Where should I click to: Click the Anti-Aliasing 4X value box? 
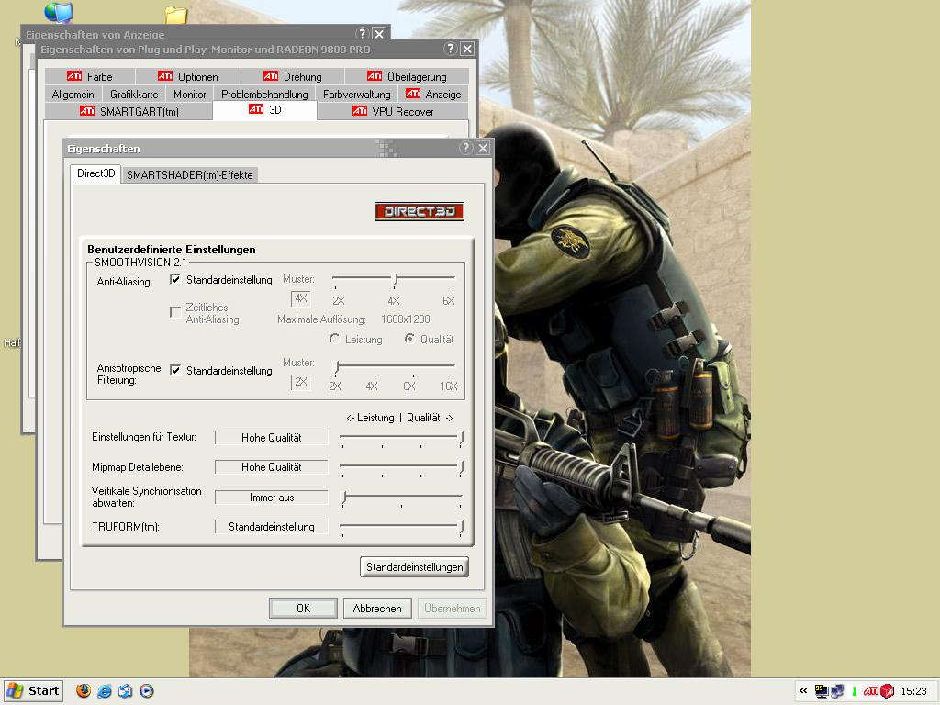[x=300, y=298]
